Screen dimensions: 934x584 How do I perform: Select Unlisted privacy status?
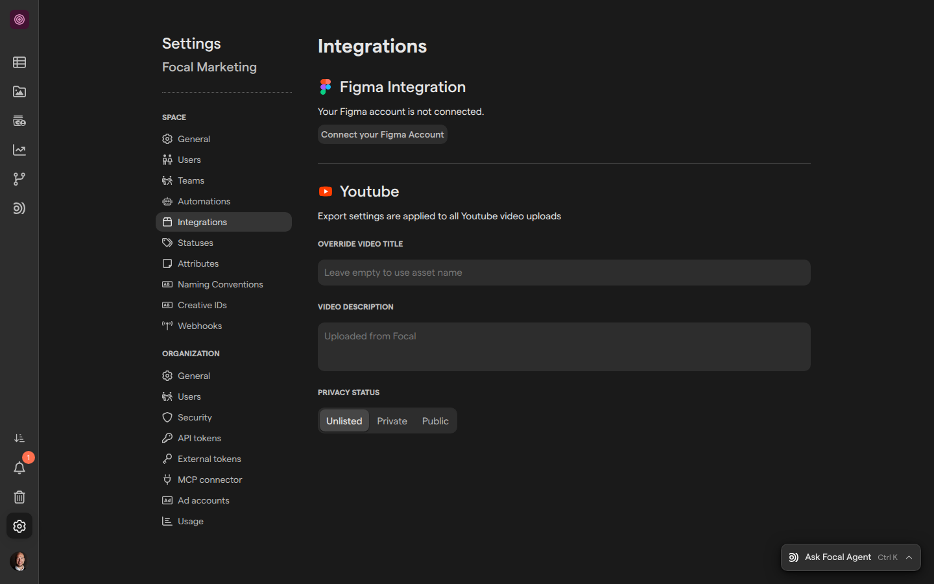point(344,420)
